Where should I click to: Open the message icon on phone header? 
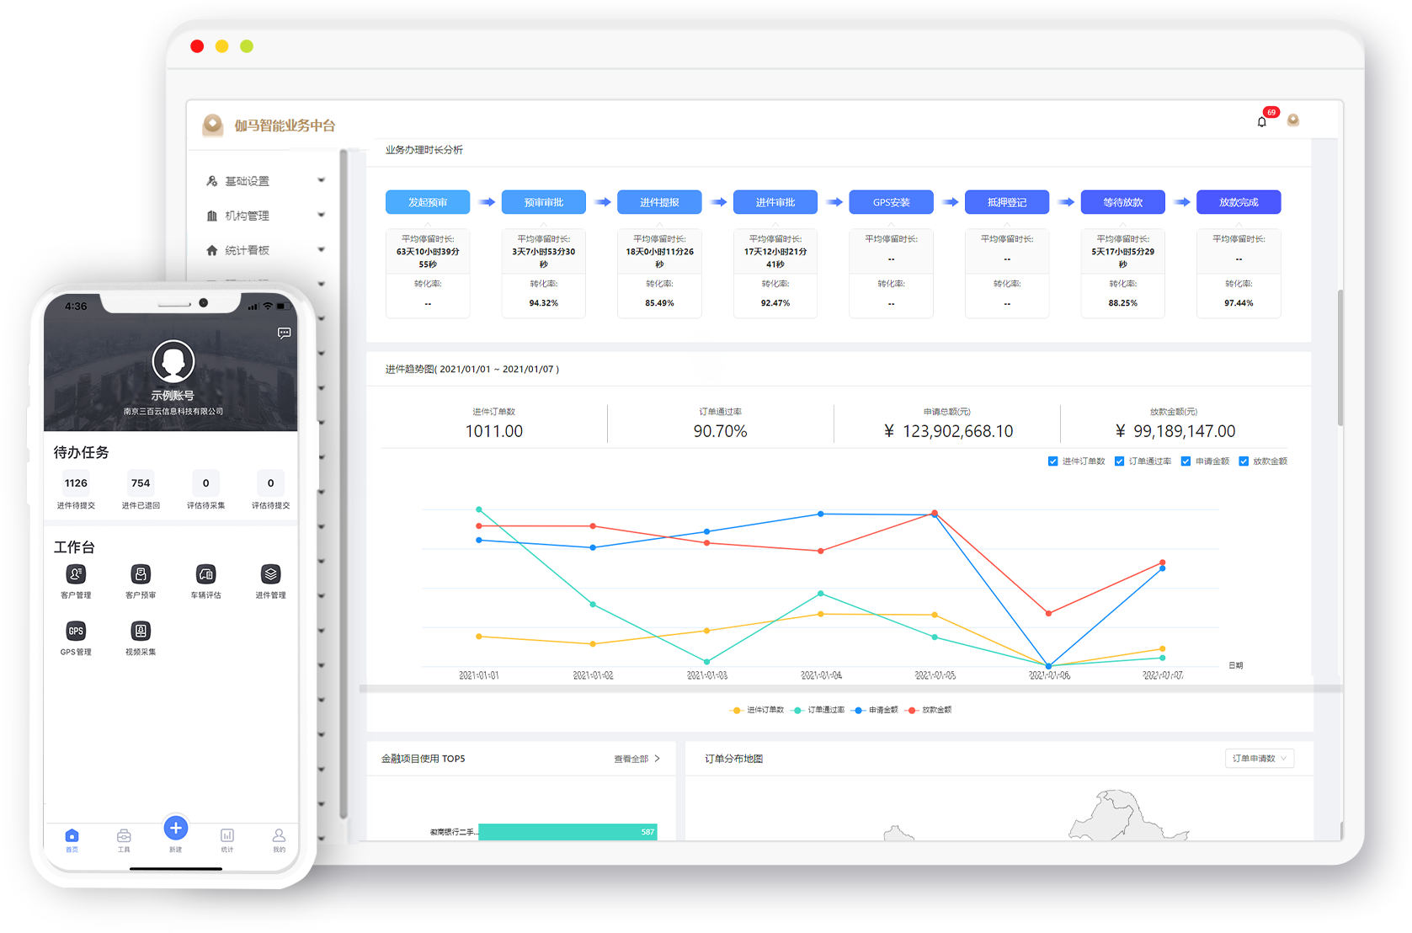[285, 333]
